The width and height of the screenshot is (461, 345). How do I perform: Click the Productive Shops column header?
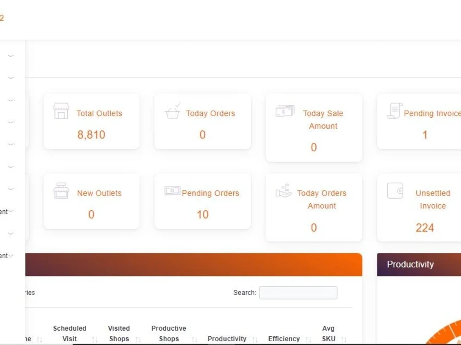[169, 333]
